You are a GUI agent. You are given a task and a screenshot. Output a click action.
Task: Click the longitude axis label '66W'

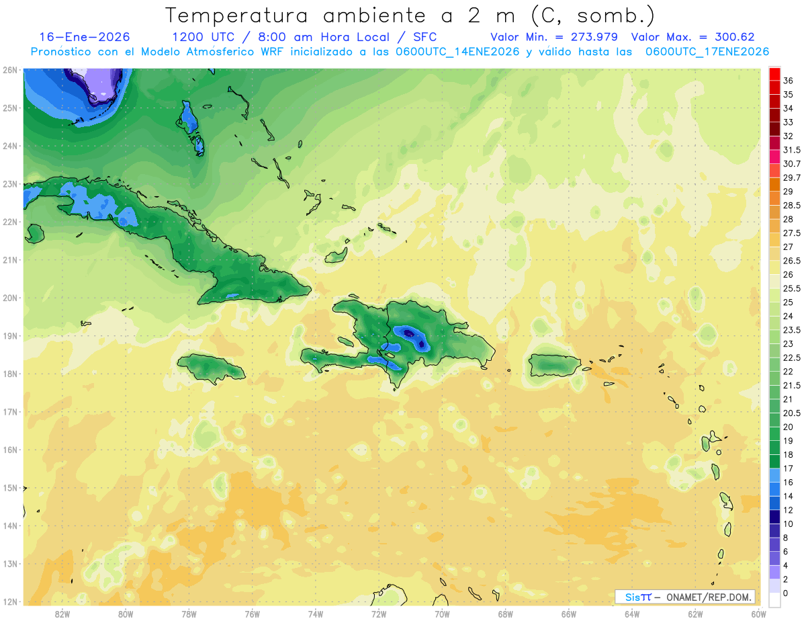[569, 614]
